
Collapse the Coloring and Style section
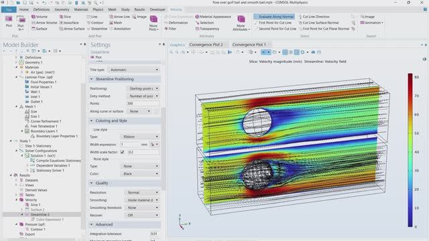pos(91,120)
